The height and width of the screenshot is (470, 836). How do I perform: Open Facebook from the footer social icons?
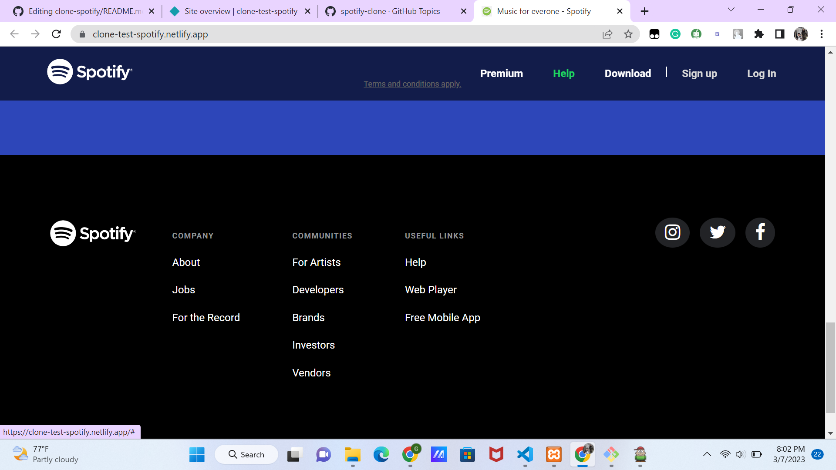[760, 232]
